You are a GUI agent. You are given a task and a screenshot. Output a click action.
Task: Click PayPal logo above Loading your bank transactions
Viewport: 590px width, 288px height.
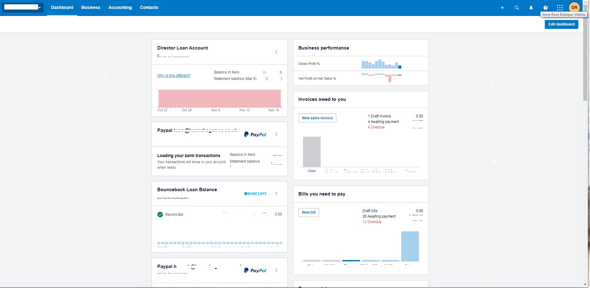pyautogui.click(x=255, y=134)
